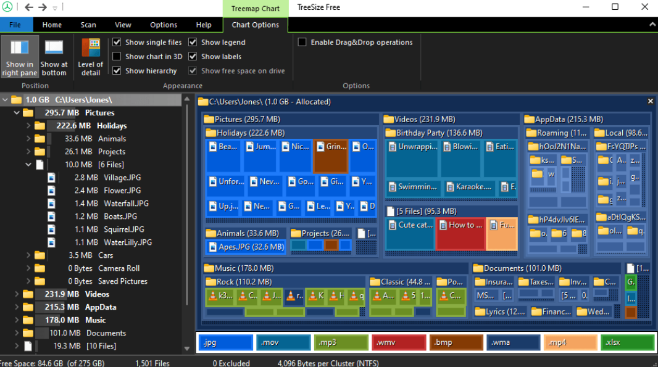The image size is (658, 367).
Task: Collapse the ribbon with the up chevron
Action: coord(652,25)
